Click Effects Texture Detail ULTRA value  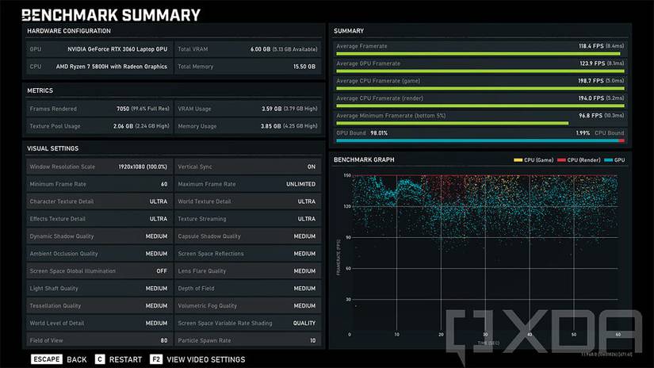(159, 219)
